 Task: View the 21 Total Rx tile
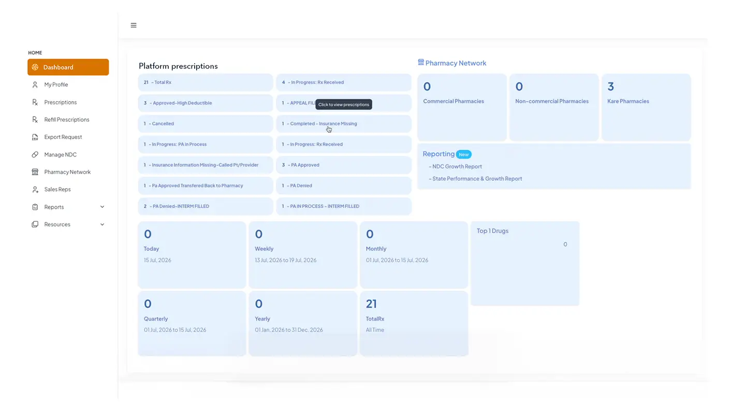pyautogui.click(x=206, y=82)
